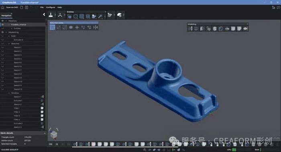Click the solid cube tool in Modeling panel

(215, 28)
